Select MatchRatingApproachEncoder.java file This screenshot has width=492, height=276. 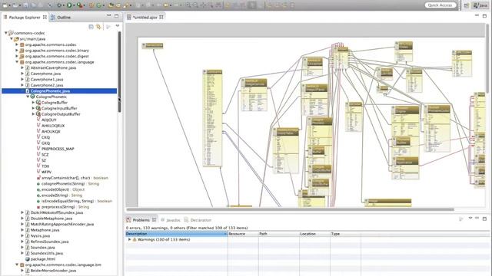coord(62,224)
